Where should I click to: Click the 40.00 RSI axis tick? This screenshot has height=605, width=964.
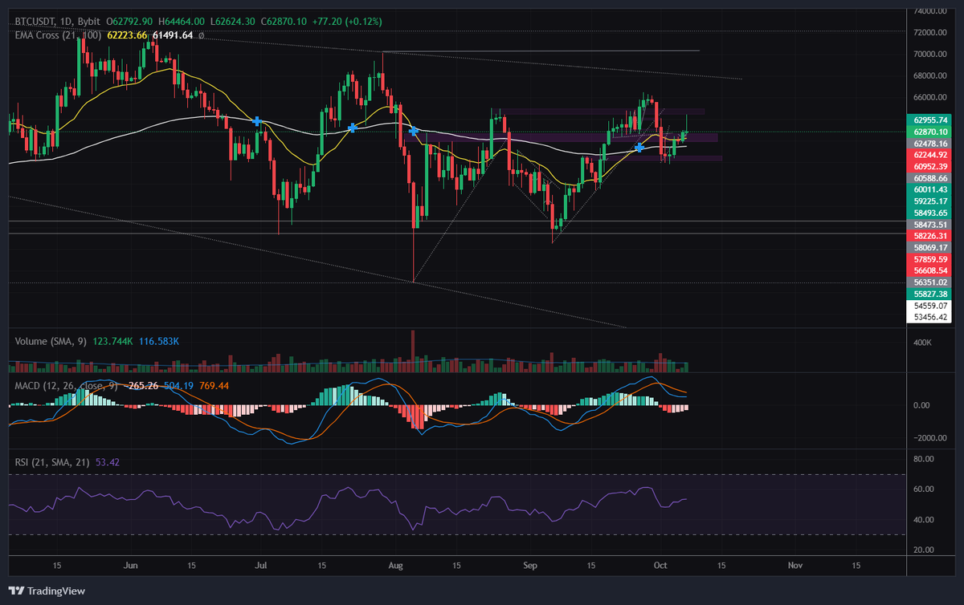(925, 520)
